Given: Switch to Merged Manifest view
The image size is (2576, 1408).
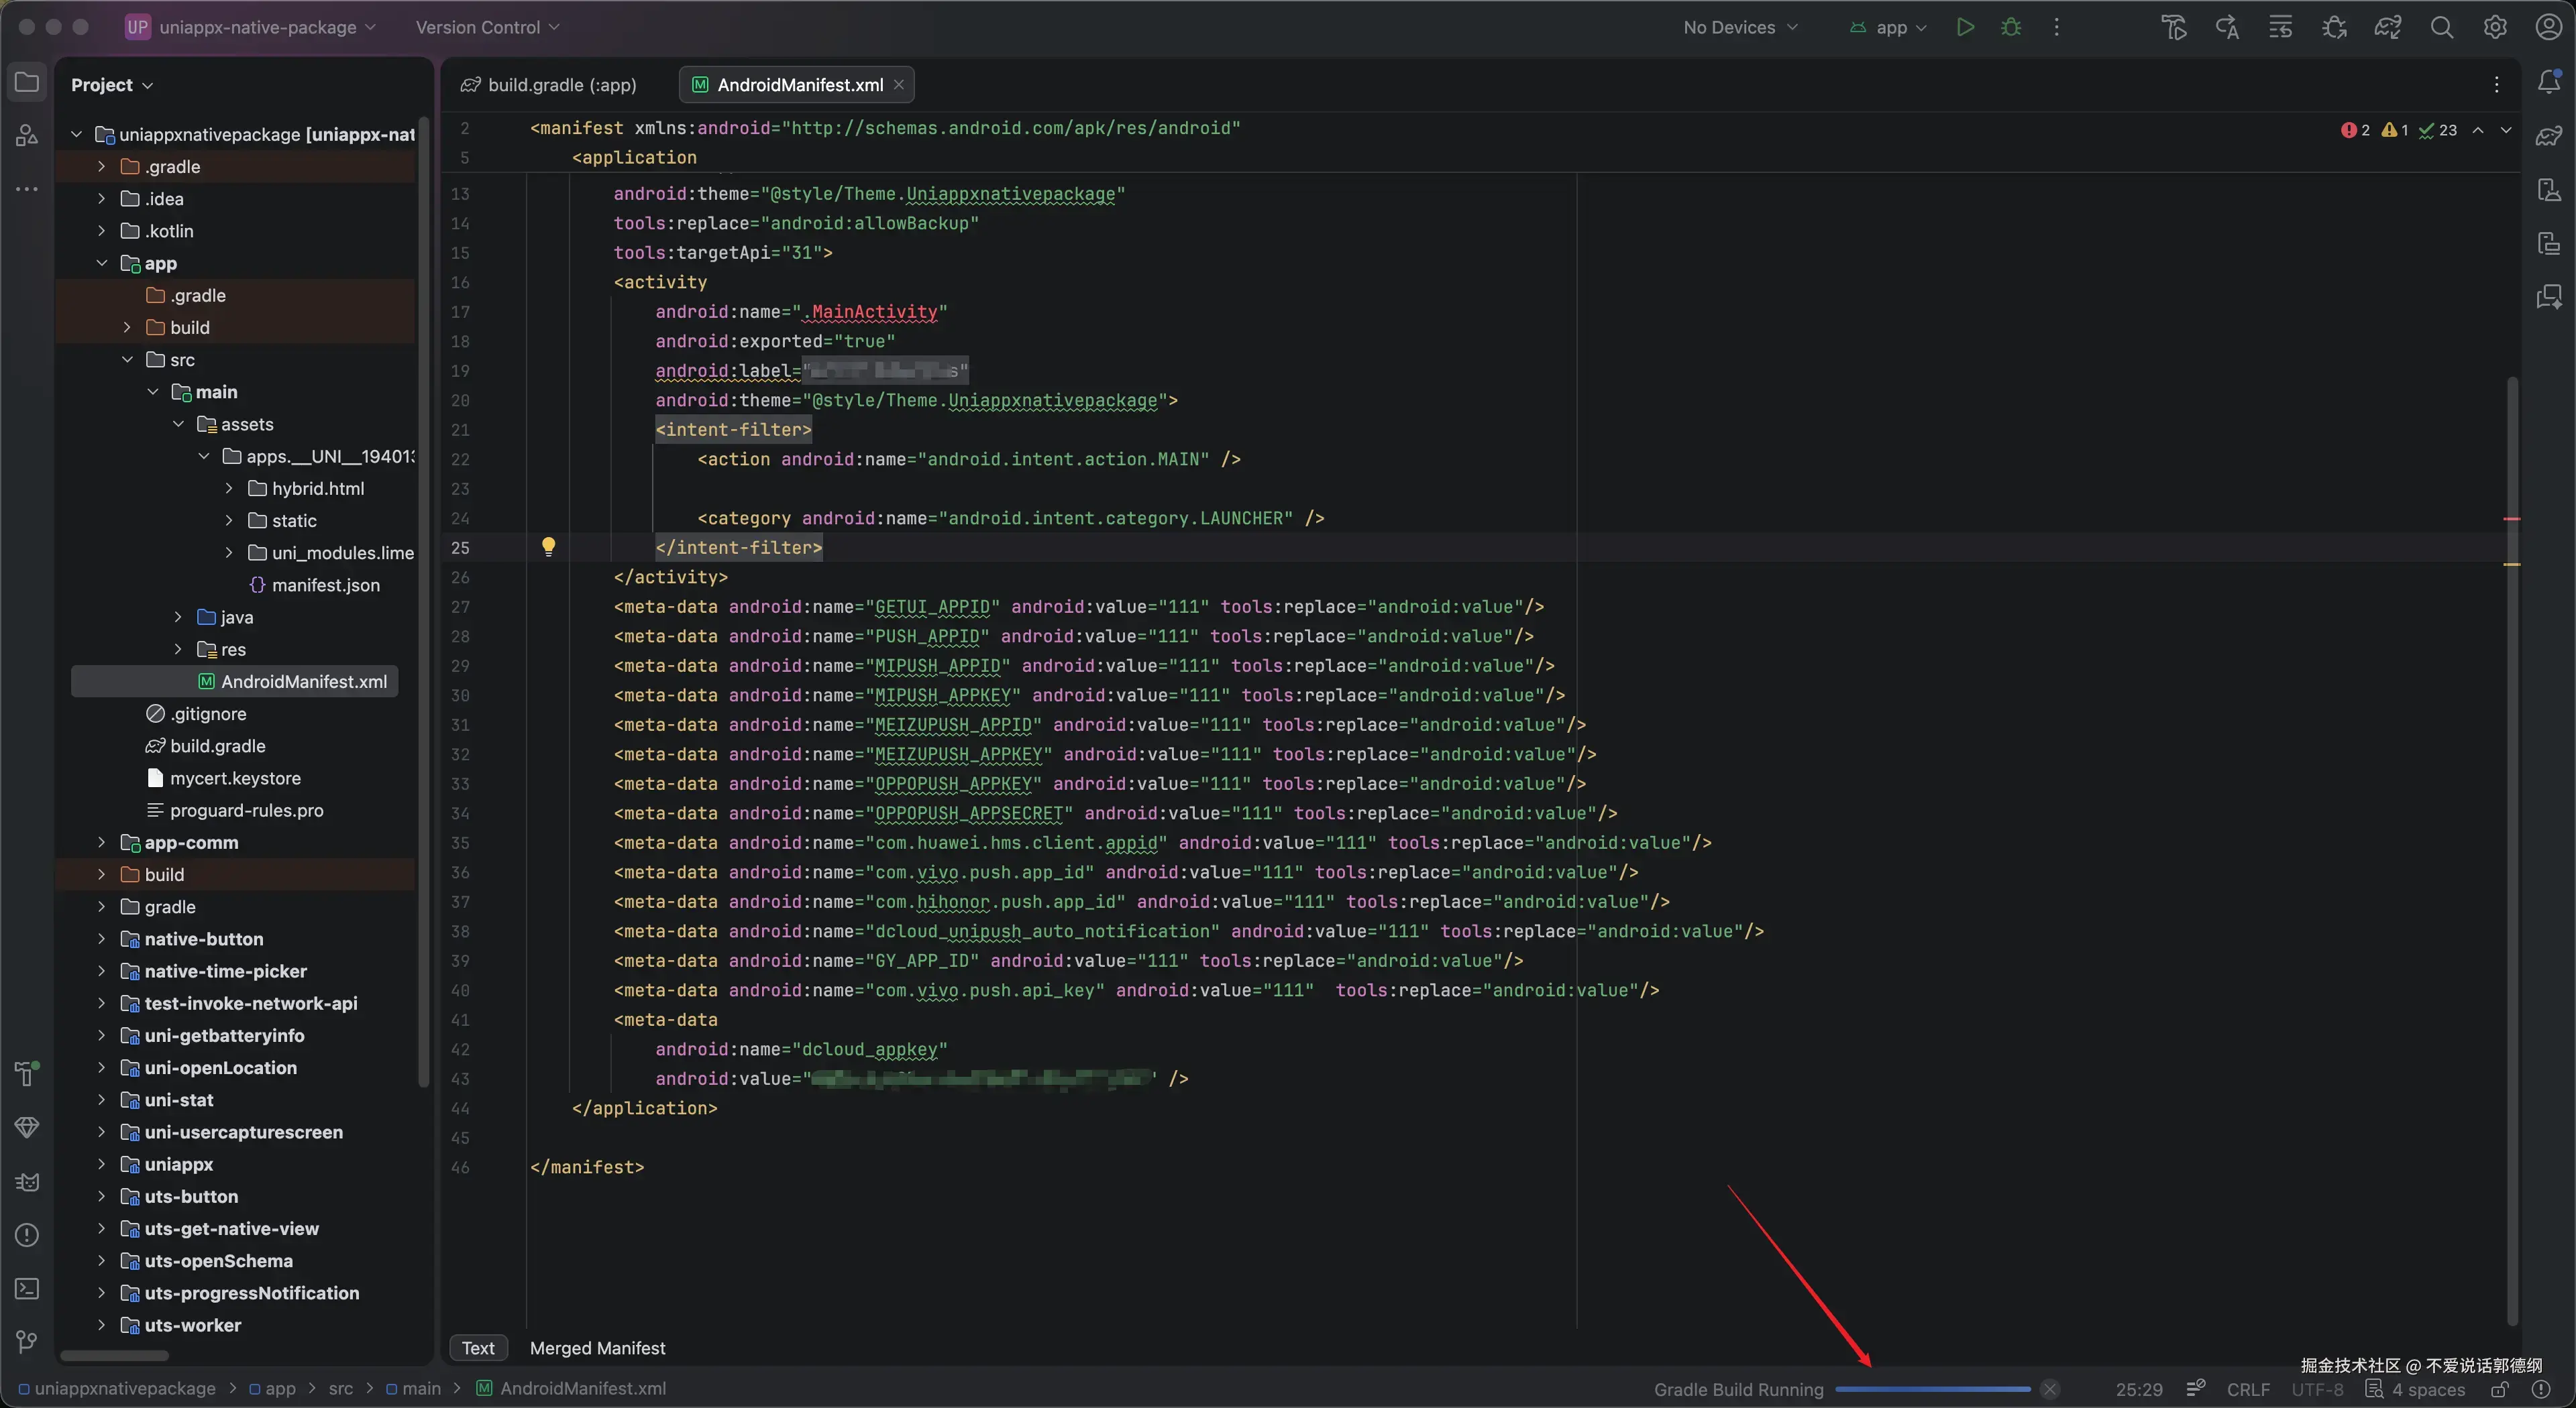Looking at the screenshot, I should tap(597, 1348).
